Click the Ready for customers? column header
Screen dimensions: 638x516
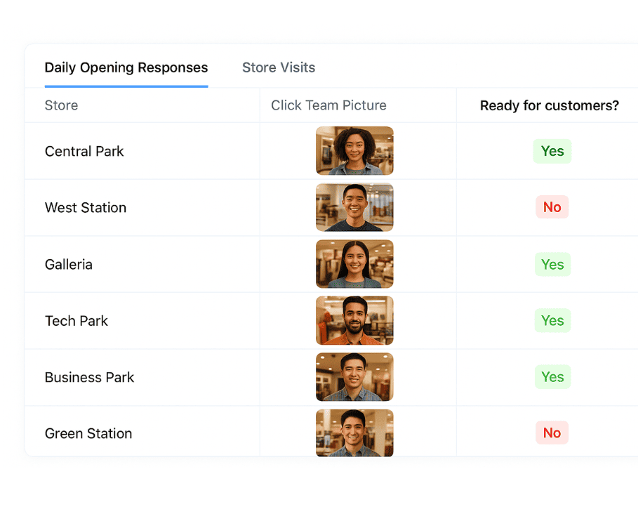(549, 105)
